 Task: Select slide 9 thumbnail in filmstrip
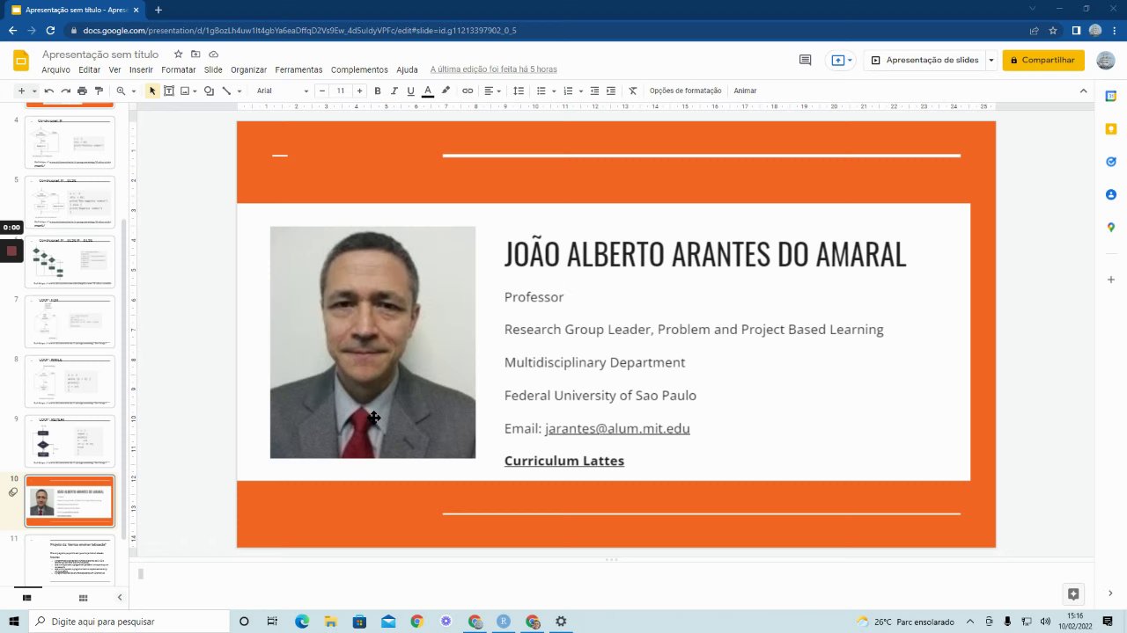(x=70, y=440)
